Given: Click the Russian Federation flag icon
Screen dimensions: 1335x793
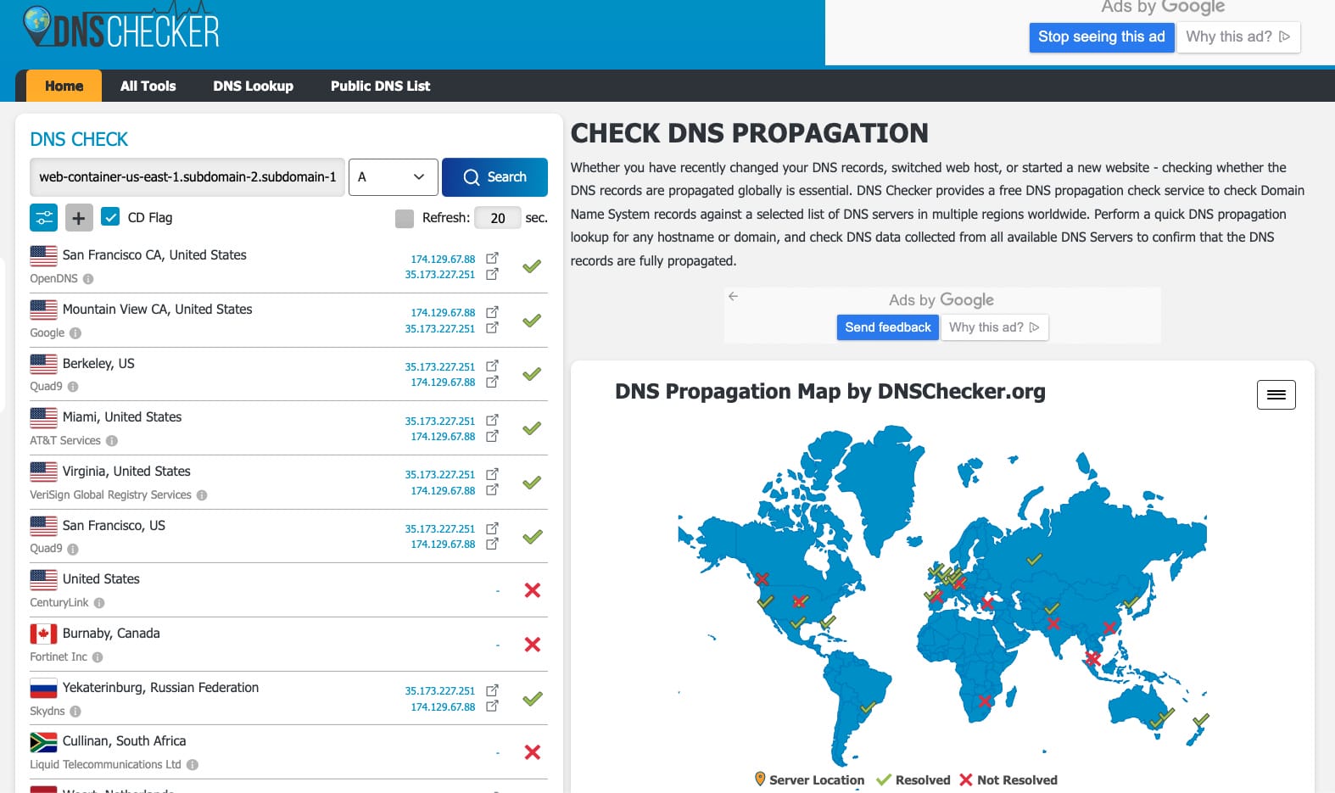Looking at the screenshot, I should [44, 688].
